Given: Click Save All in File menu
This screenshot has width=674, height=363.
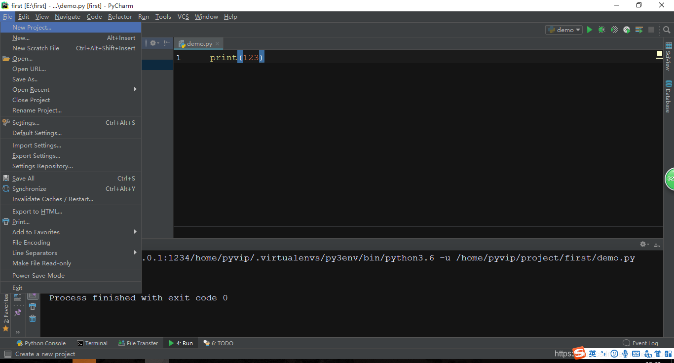Looking at the screenshot, I should click(71, 178).
